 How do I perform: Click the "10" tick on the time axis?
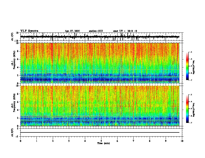point(182,141)
